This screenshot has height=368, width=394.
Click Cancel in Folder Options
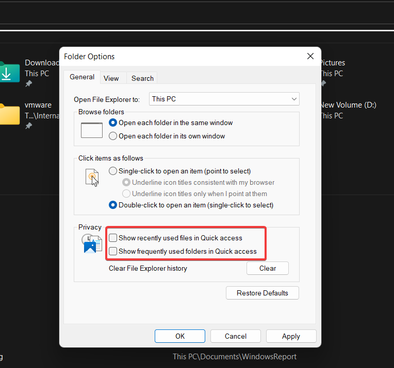pyautogui.click(x=236, y=336)
